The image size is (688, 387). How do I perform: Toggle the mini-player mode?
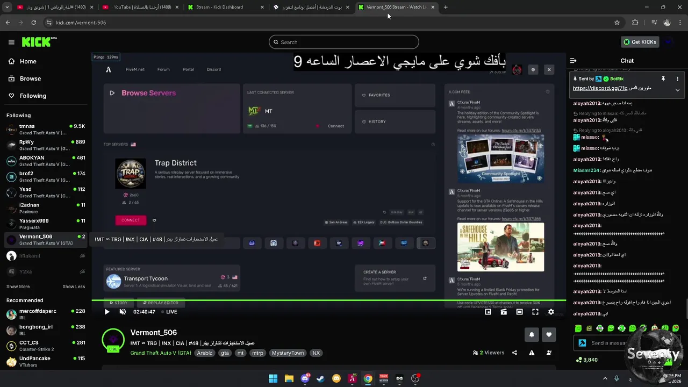(488, 312)
